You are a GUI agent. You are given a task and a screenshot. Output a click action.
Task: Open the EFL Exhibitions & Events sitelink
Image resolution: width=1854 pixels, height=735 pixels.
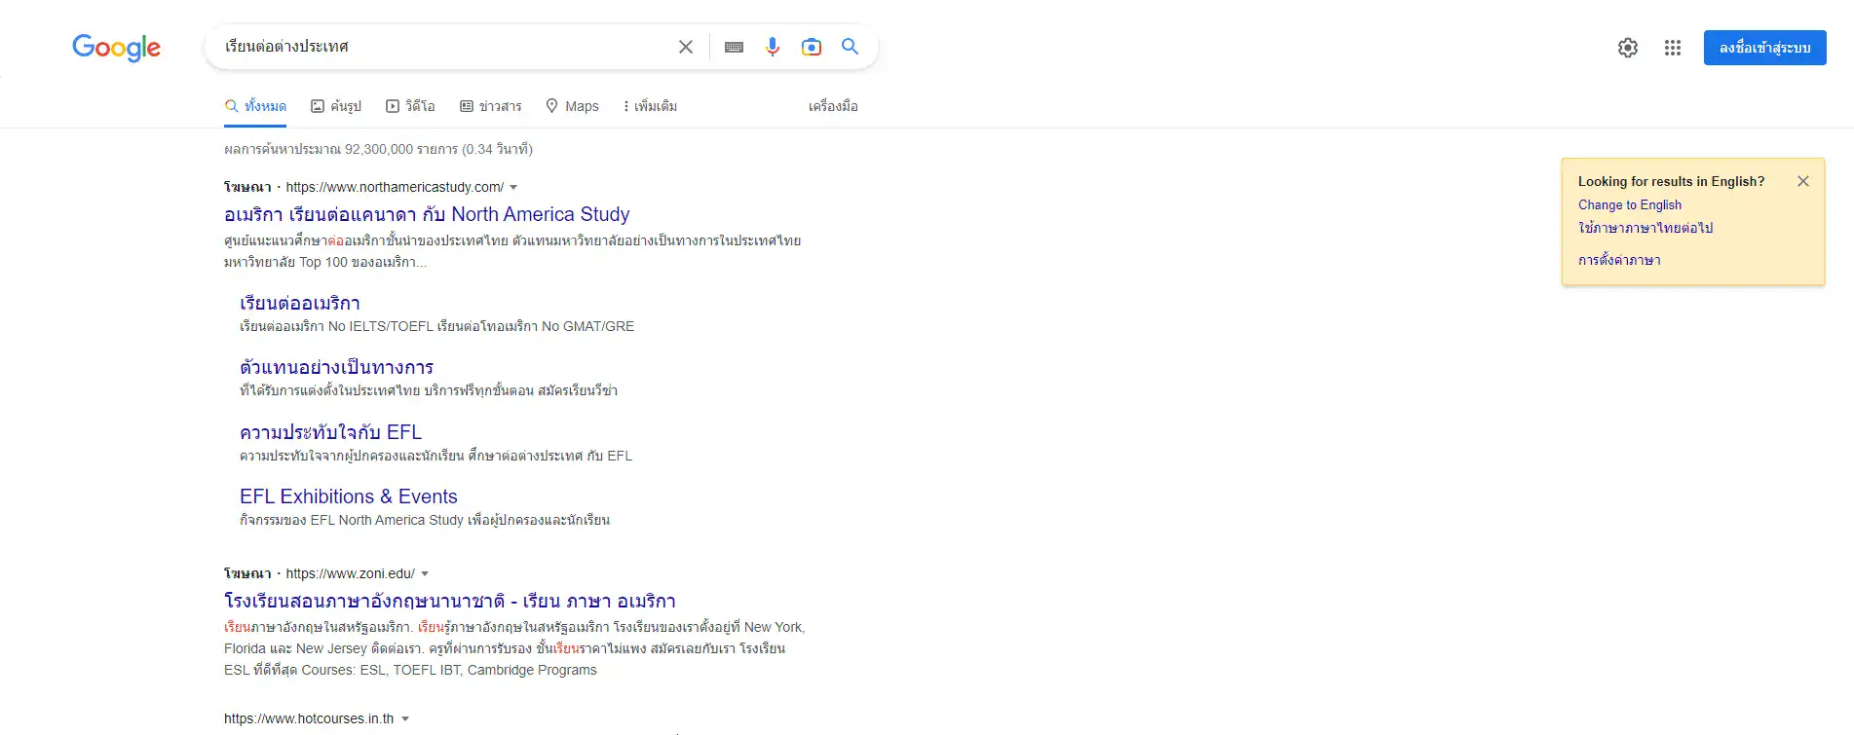(349, 496)
